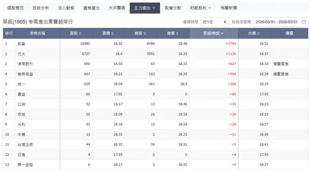The width and height of the screenshot is (311, 170).
Task: Click the 券商名稱 column header
Action: pos(37,33)
